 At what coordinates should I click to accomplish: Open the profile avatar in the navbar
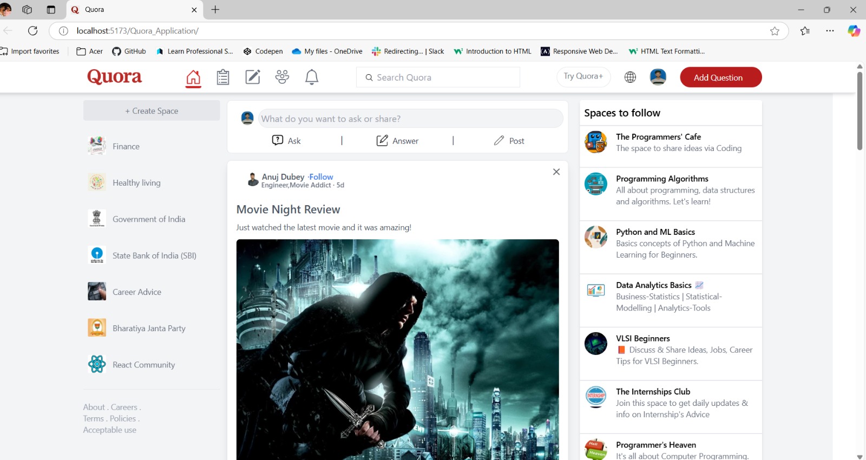tap(658, 77)
